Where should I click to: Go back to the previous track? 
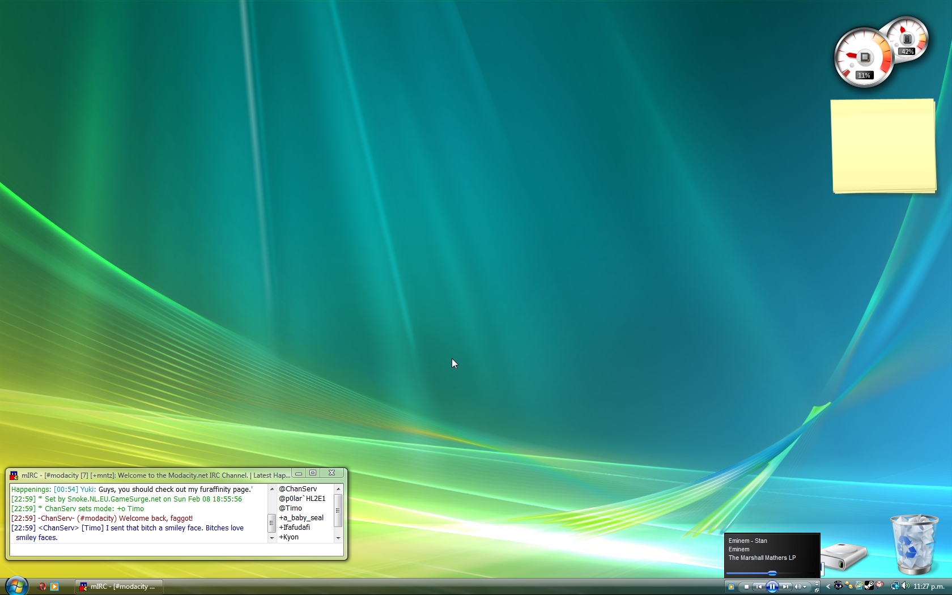(x=759, y=587)
